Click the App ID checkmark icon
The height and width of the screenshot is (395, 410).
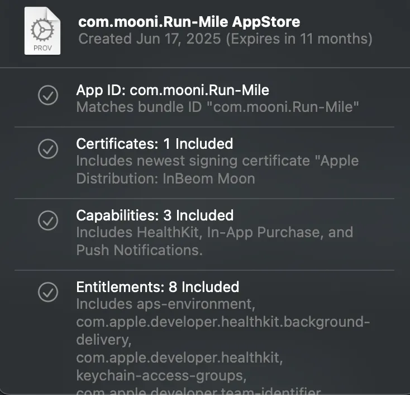48,95
